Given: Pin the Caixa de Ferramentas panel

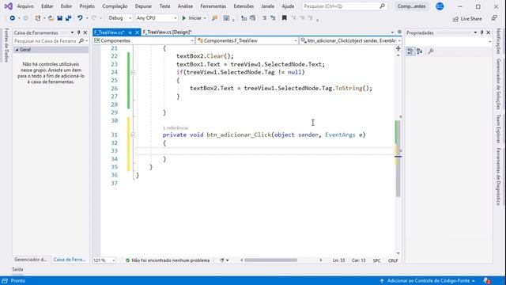Looking at the screenshot, I should click(79, 32).
